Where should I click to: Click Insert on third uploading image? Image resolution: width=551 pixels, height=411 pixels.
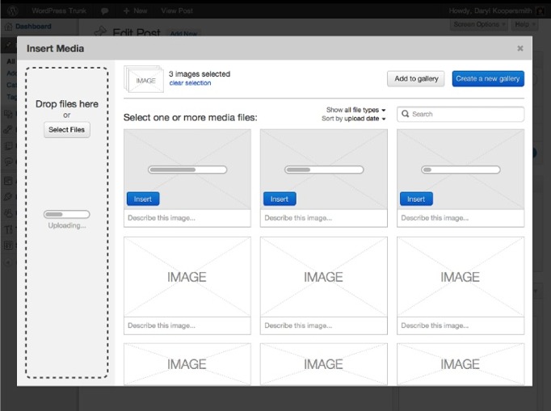[x=416, y=199]
